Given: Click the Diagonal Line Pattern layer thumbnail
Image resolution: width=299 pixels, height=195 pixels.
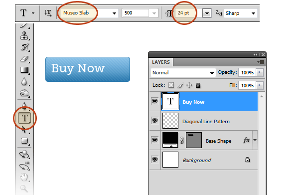Looking at the screenshot, I should [x=170, y=121].
